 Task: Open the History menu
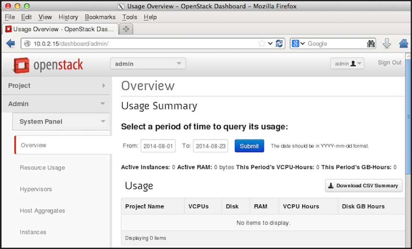(68, 17)
